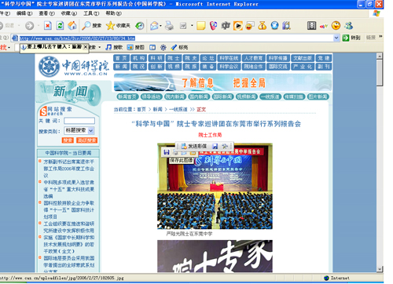Click the Stop button in IE toolbar
Viewport: 393px width, 284px height.
click(48, 26)
